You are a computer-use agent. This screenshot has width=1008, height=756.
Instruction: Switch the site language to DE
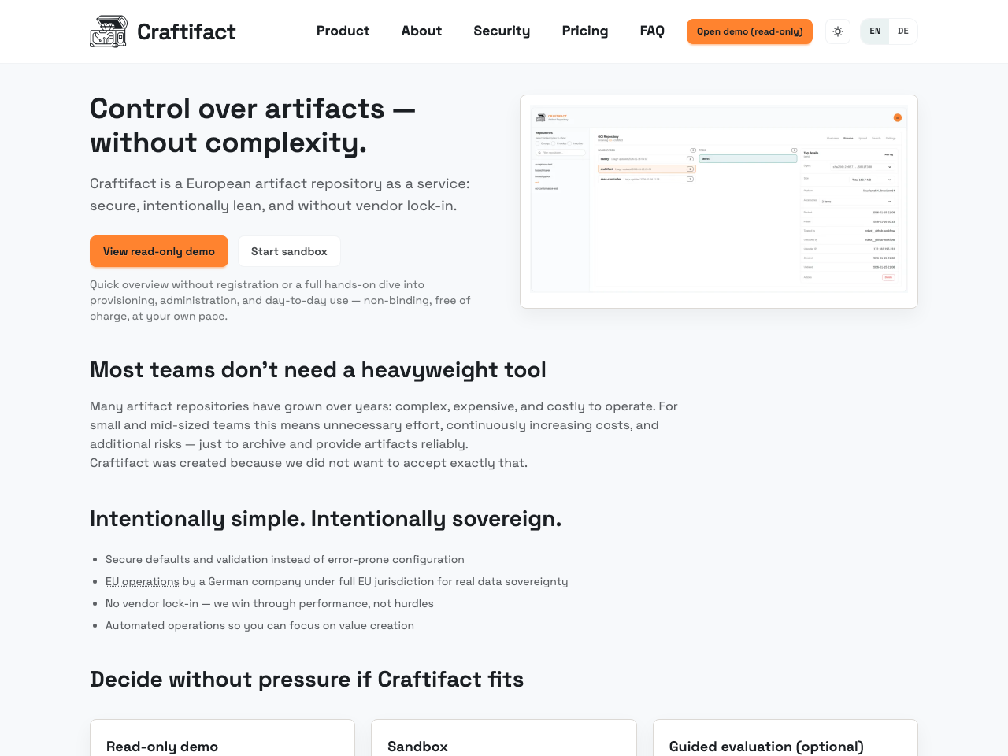click(x=903, y=31)
